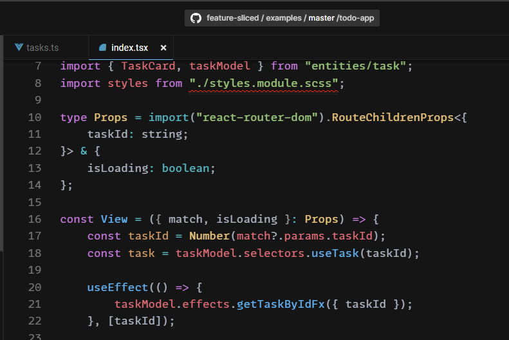The height and width of the screenshot is (340, 509).
Task: Close the index.tsx tab
Action: (163, 48)
